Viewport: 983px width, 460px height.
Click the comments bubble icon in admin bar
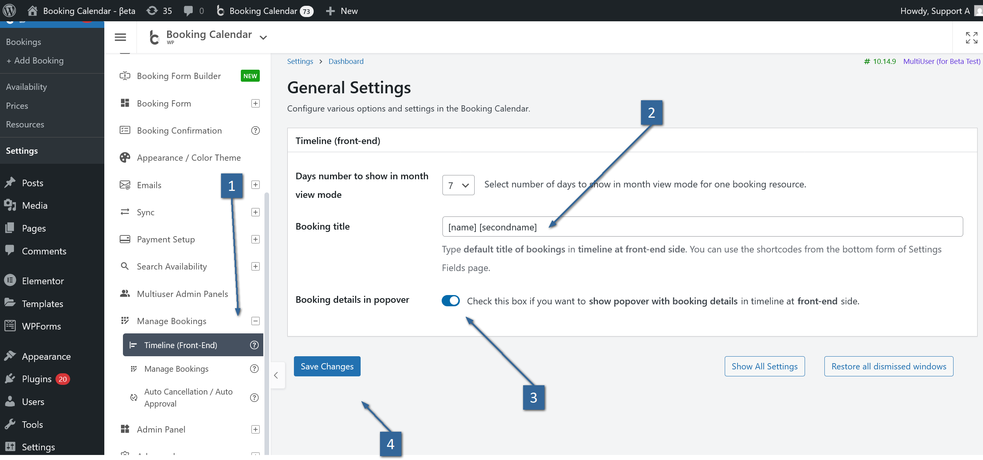(188, 10)
